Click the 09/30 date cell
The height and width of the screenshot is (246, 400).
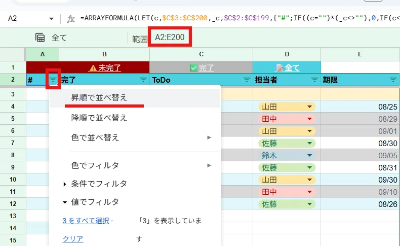[360, 180]
